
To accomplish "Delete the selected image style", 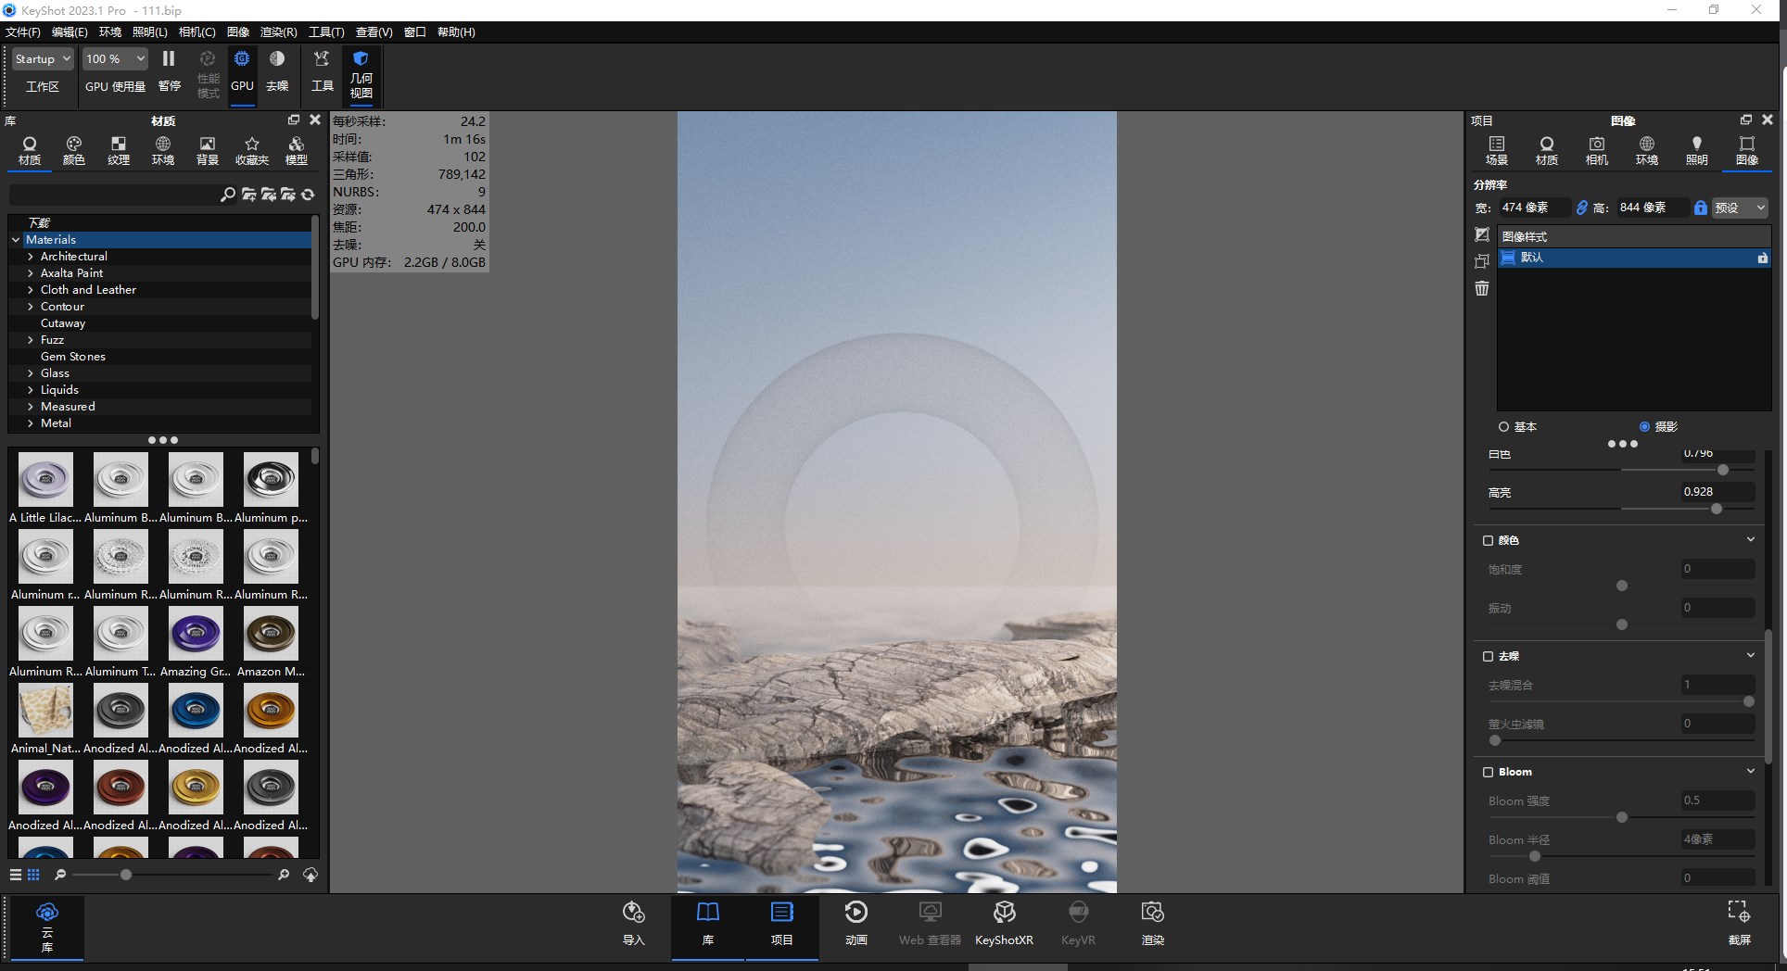I will pyautogui.click(x=1482, y=288).
